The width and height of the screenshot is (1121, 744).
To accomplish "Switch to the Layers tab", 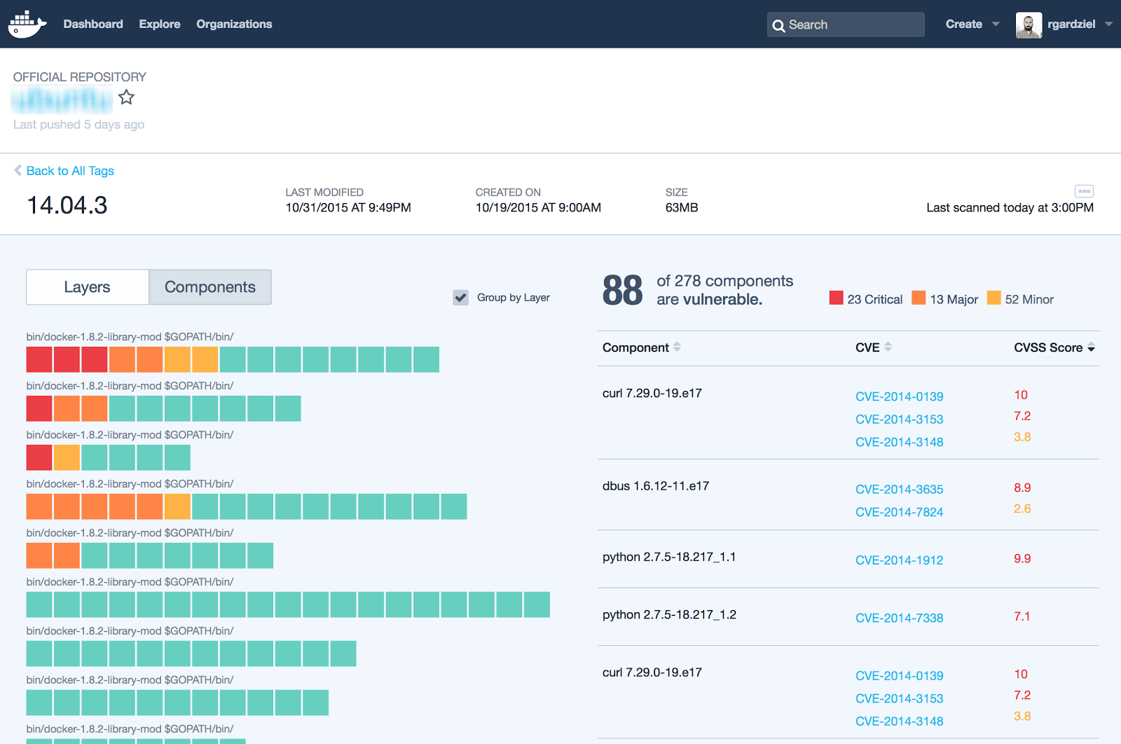I will [87, 287].
